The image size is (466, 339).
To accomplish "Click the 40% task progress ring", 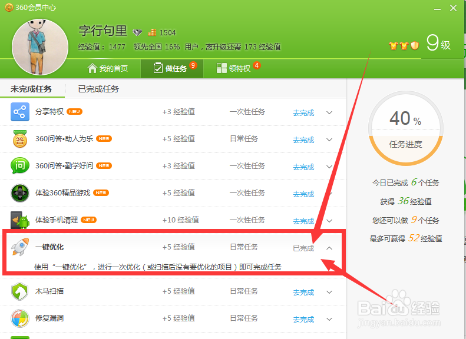I will [406, 128].
